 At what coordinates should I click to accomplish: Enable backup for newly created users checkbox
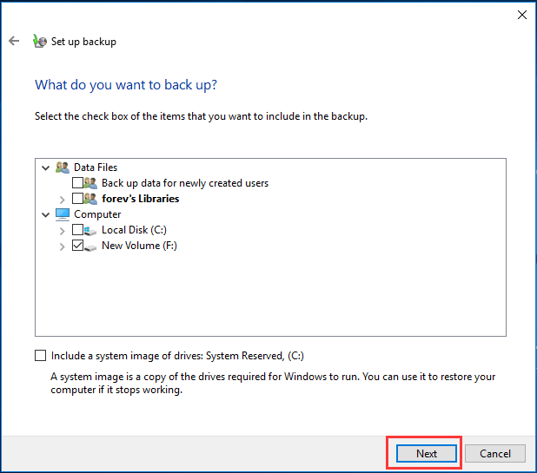pos(78,183)
